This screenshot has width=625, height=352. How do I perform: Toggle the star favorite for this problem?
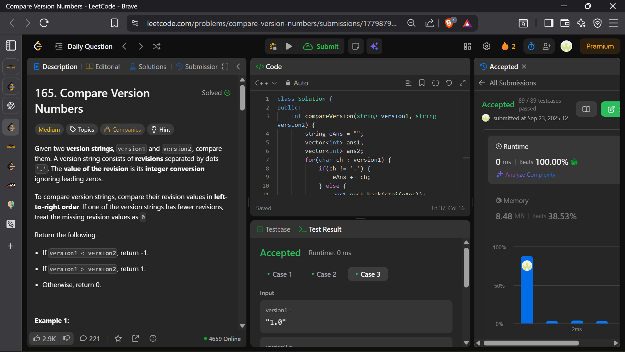(x=118, y=339)
